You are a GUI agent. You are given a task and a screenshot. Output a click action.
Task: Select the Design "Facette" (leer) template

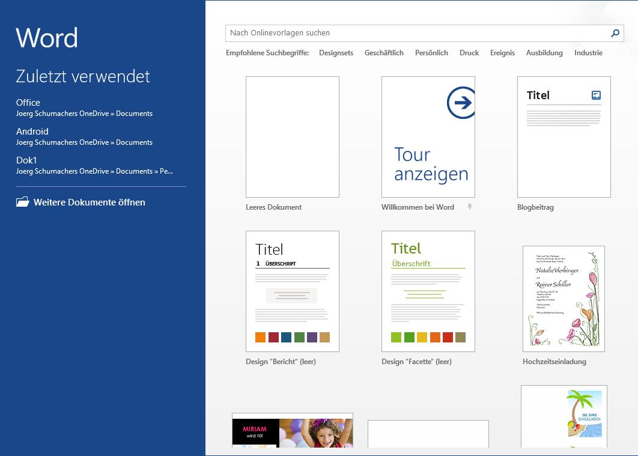click(428, 291)
